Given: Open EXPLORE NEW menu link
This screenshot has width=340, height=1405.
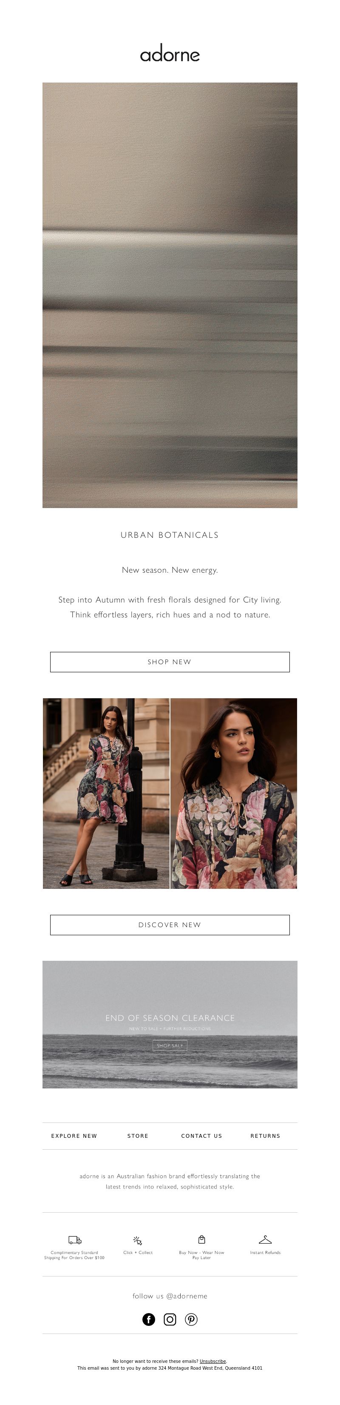Looking at the screenshot, I should 74,1136.
